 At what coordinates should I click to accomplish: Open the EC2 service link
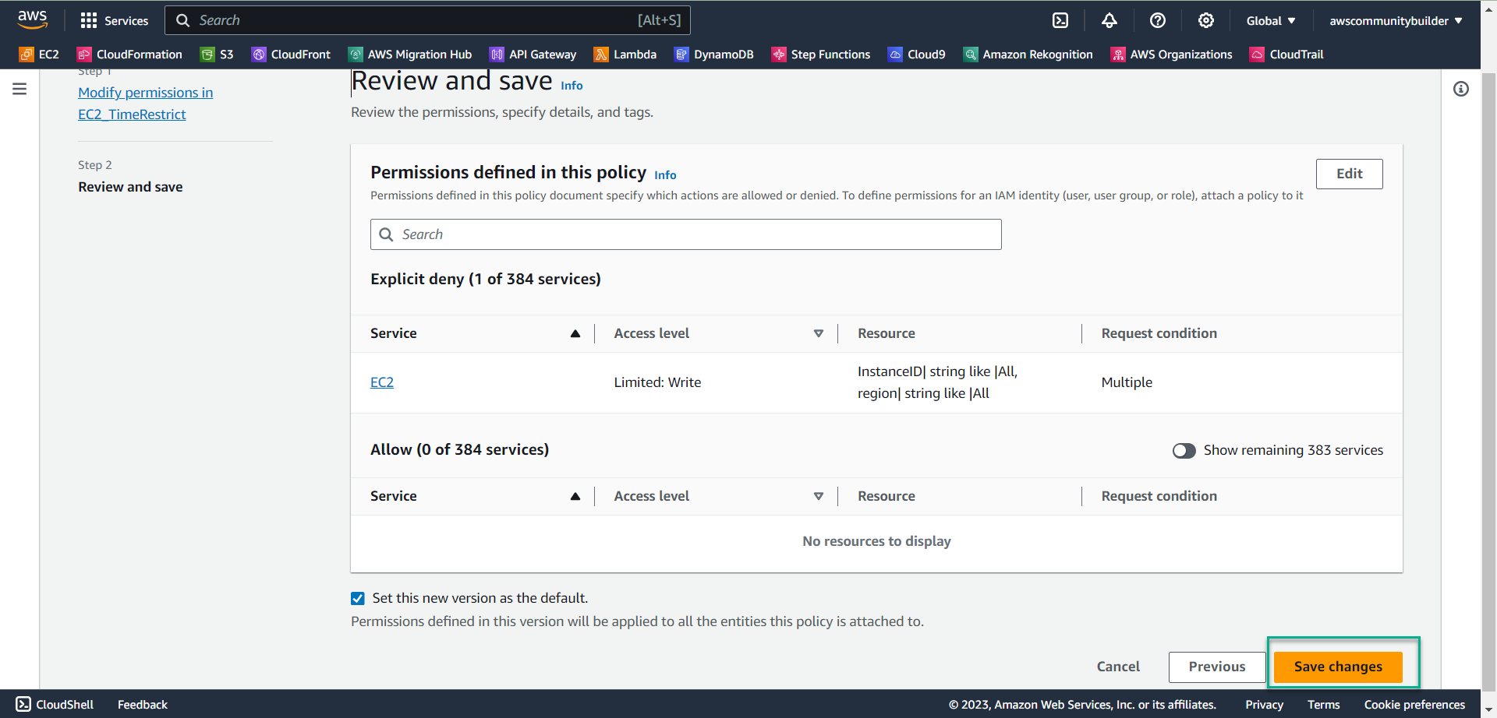pos(382,382)
